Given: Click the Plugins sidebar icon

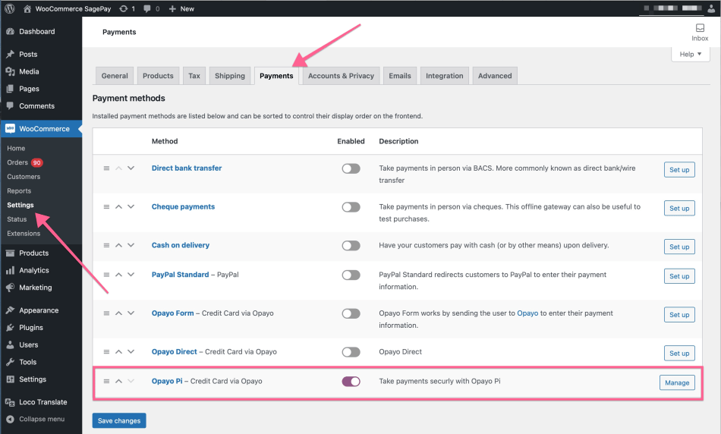Looking at the screenshot, I should coord(10,328).
